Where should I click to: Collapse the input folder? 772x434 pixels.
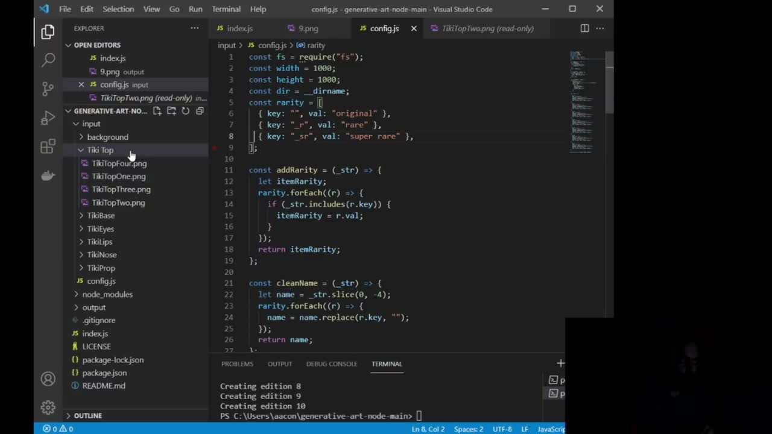click(x=90, y=124)
